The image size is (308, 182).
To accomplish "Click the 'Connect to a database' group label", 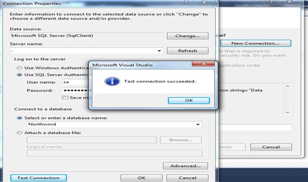I will coord(43,109).
